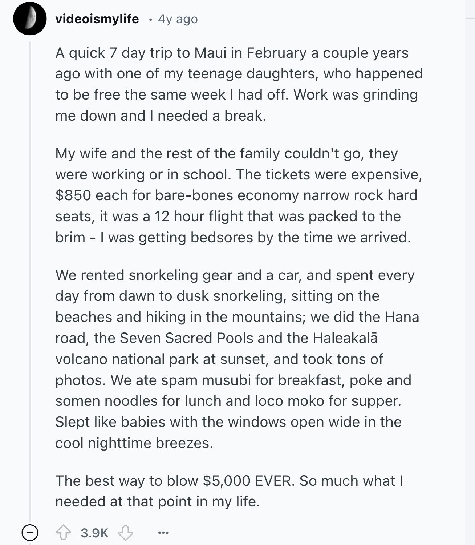Open the three-dot more options menu
Screen dimensions: 475x545
coord(163,533)
